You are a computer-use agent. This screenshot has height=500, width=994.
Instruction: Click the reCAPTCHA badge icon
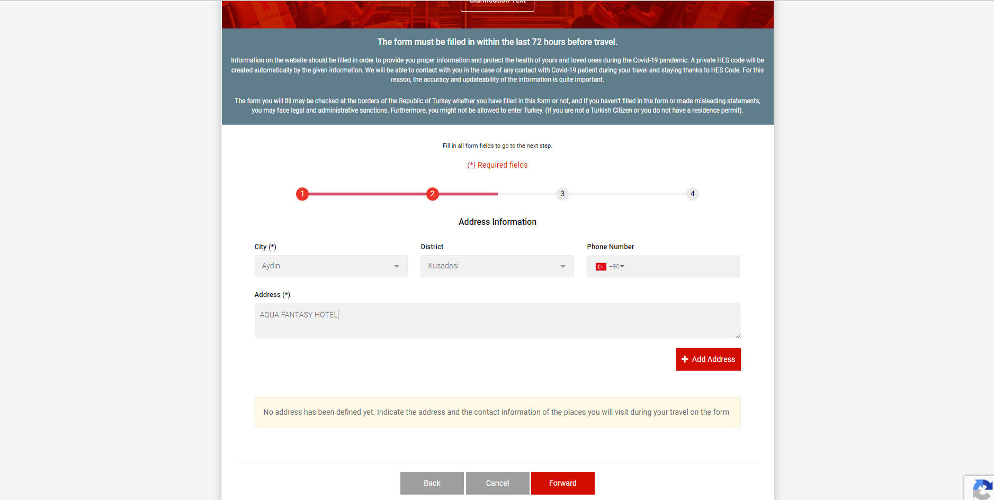coord(982,488)
